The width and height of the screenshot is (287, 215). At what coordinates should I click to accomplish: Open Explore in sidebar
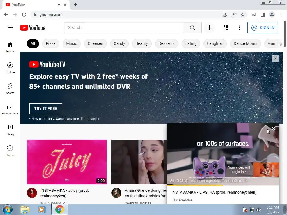(x=10, y=68)
